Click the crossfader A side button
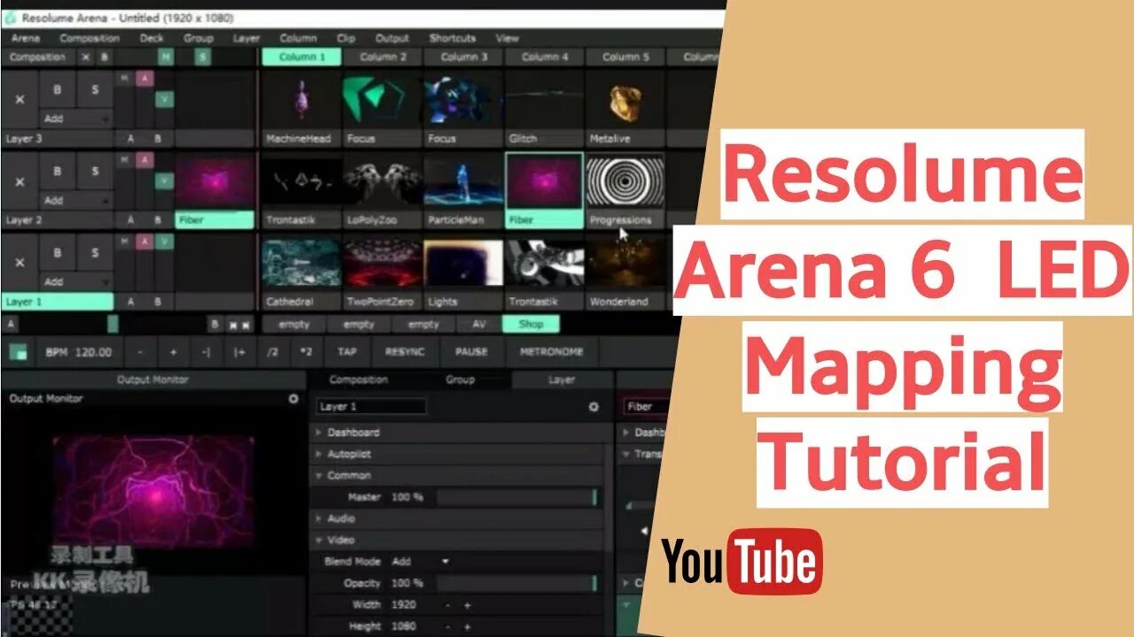This screenshot has height=637, width=1134. (x=10, y=325)
